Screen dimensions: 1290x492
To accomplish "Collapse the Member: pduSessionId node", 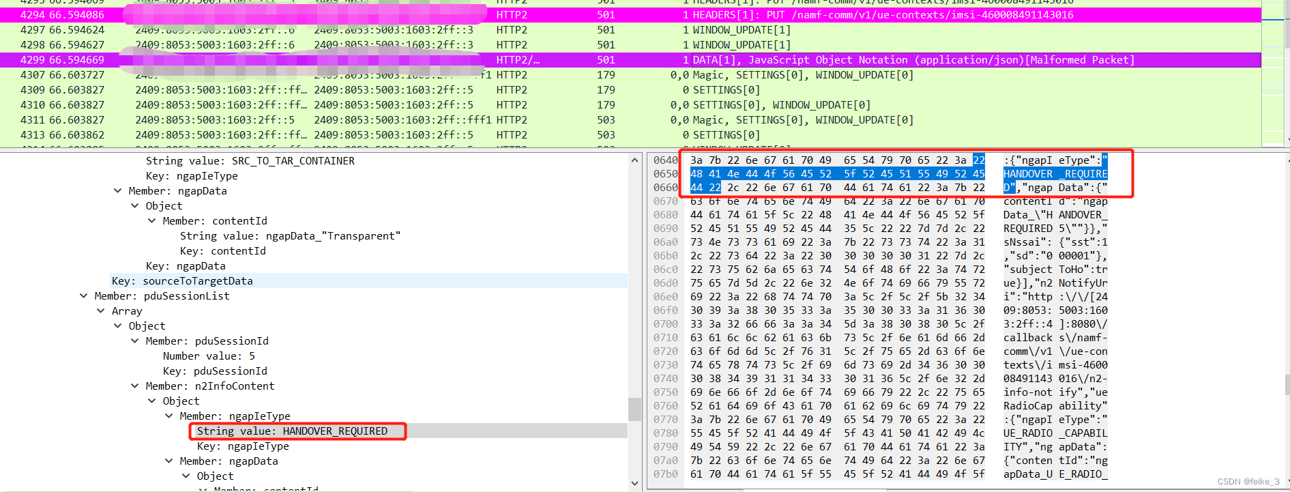I will pos(135,341).
